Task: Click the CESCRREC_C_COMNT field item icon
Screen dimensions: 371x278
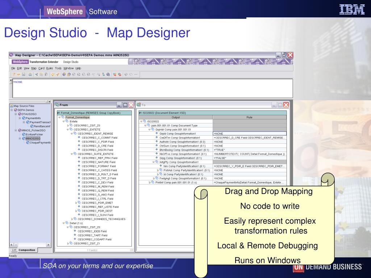Action: point(79,137)
